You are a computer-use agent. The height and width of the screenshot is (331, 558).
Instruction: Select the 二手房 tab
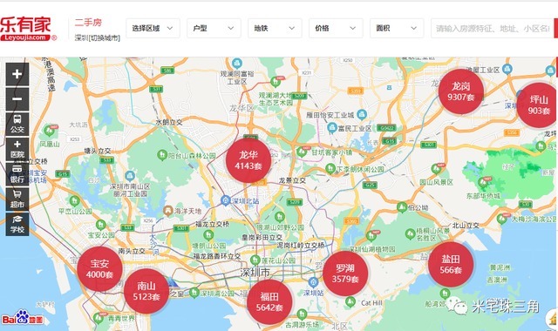88,23
